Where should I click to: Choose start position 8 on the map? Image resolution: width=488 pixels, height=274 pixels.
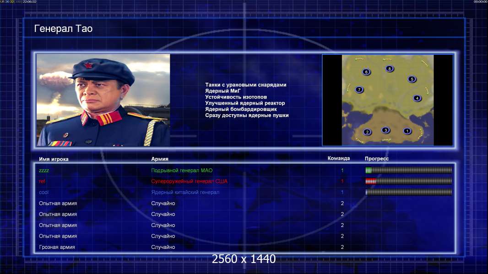coord(389,68)
